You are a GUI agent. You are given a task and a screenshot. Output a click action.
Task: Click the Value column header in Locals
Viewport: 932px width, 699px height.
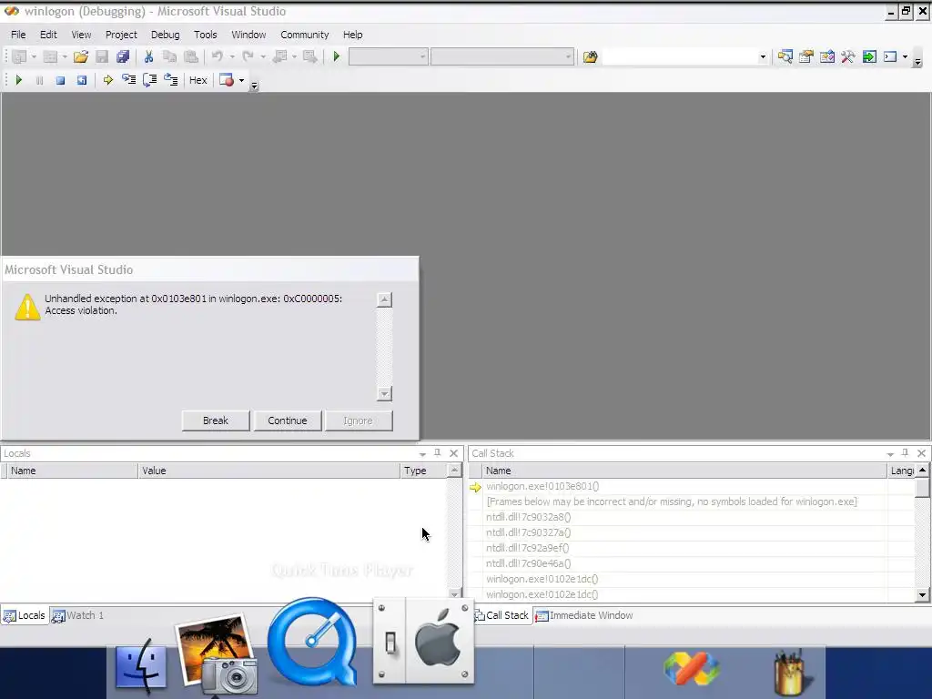point(269,471)
